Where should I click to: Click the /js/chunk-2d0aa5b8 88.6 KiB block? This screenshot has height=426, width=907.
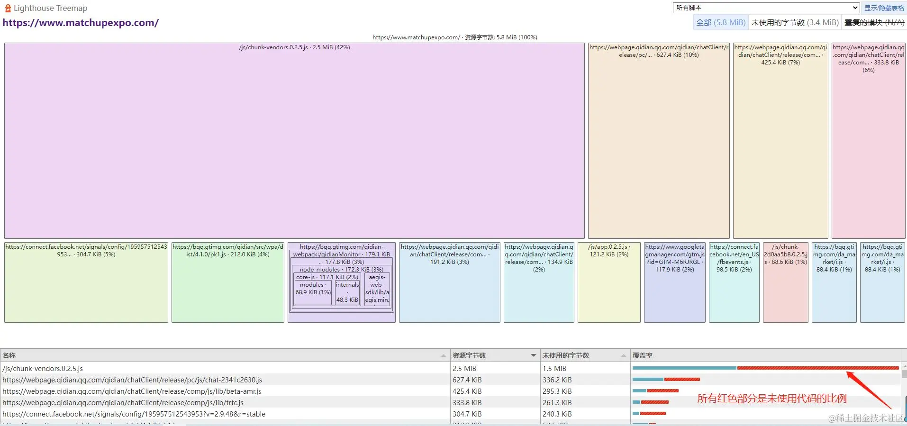(x=786, y=282)
